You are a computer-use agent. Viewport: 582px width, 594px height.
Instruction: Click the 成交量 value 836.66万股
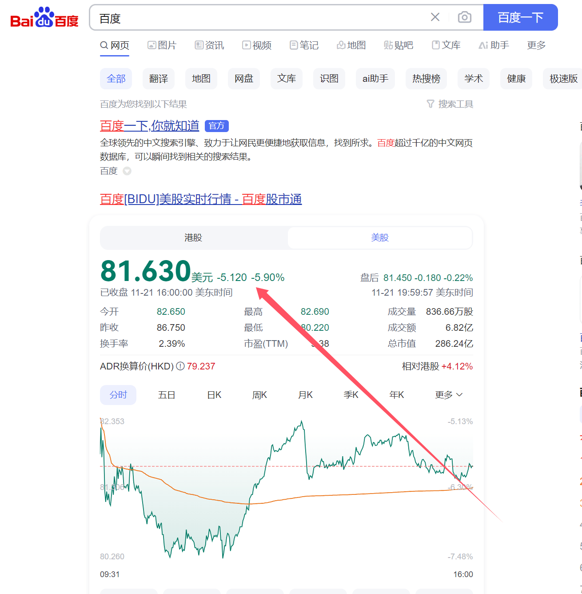pyautogui.click(x=450, y=312)
